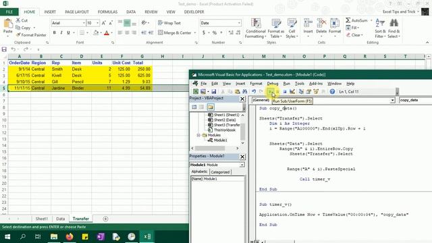Click the VBA Help question mark icon
Image resolution: width=432 pixels, height=243 pixels.
pos(332,92)
